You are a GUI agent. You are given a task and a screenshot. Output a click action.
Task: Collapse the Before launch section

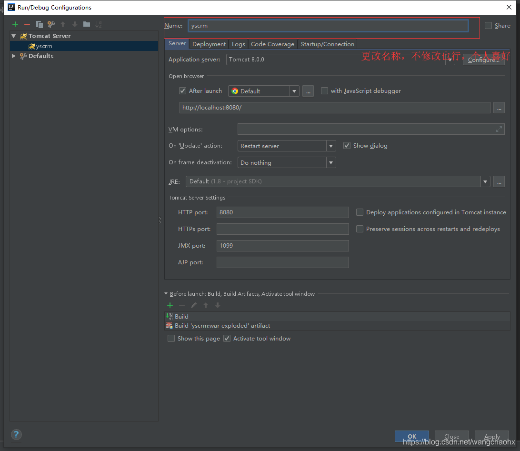166,293
